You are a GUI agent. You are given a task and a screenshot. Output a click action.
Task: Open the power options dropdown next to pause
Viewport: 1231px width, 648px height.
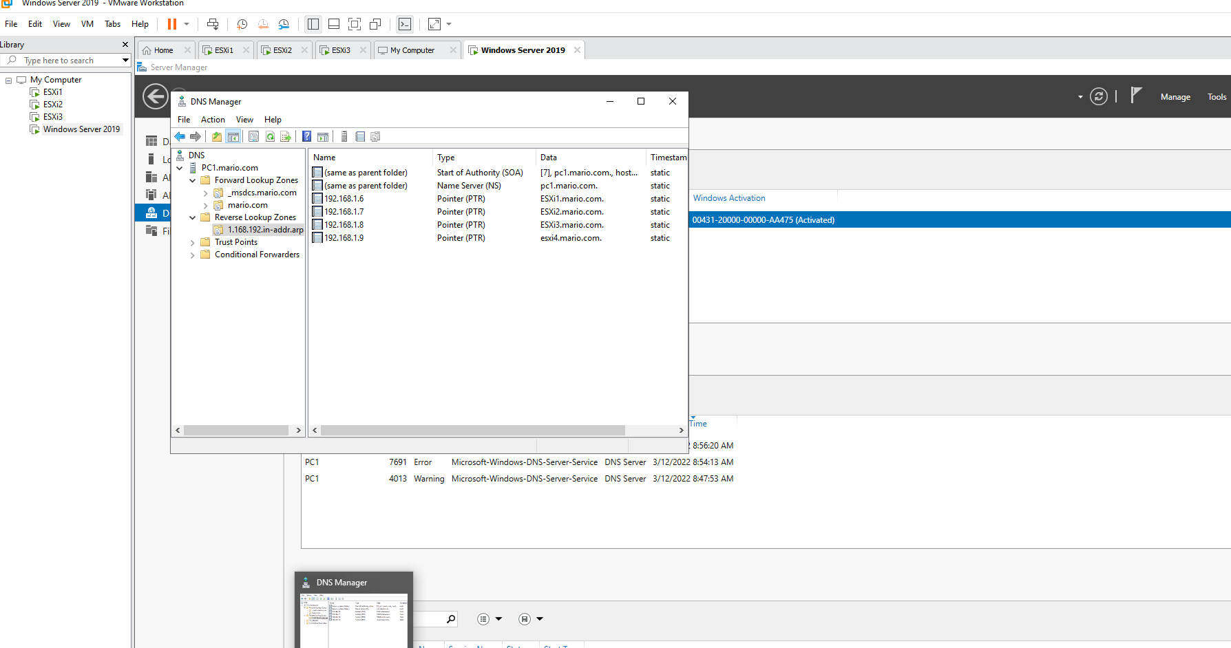point(187,24)
